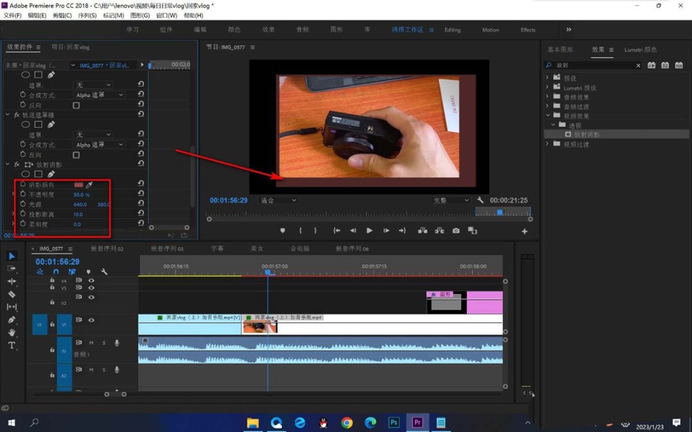Select the Razor tool in the toolbar
Viewport: 692px width, 432px height.
[x=12, y=294]
